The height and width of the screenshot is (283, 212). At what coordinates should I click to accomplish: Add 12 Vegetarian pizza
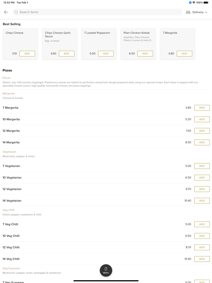[202, 189]
